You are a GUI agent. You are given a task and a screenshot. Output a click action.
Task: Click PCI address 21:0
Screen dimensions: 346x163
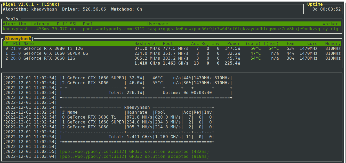click(x=16, y=48)
